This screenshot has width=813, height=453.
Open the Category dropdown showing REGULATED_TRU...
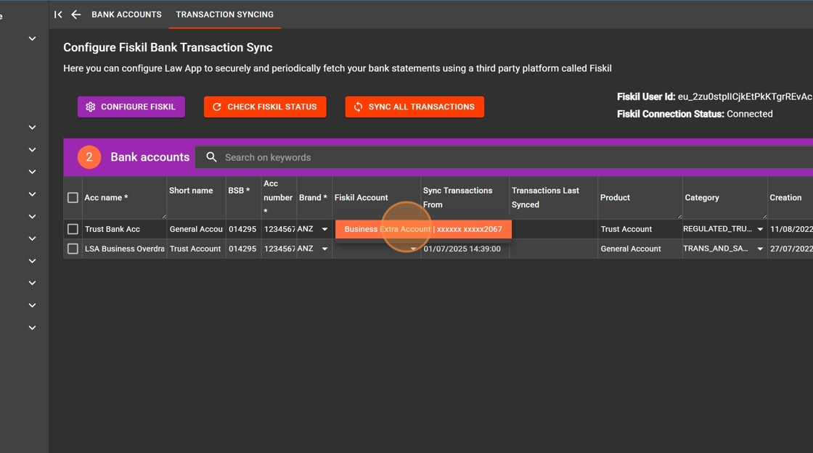[x=760, y=229]
